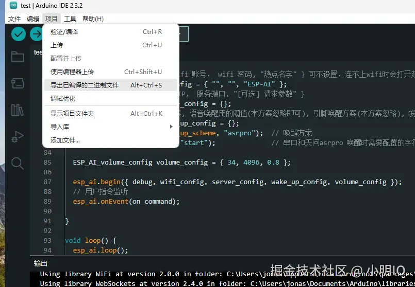
Task: Choose 上传 menu entry
Action: (111, 45)
